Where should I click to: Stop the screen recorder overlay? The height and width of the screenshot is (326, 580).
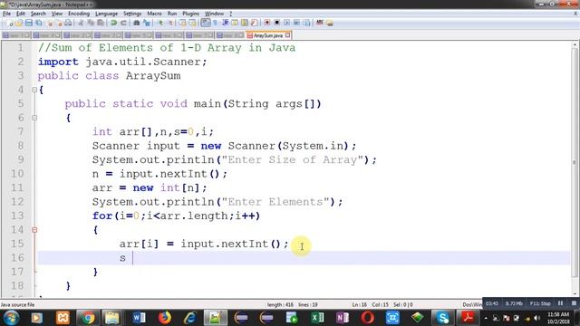pos(574,303)
